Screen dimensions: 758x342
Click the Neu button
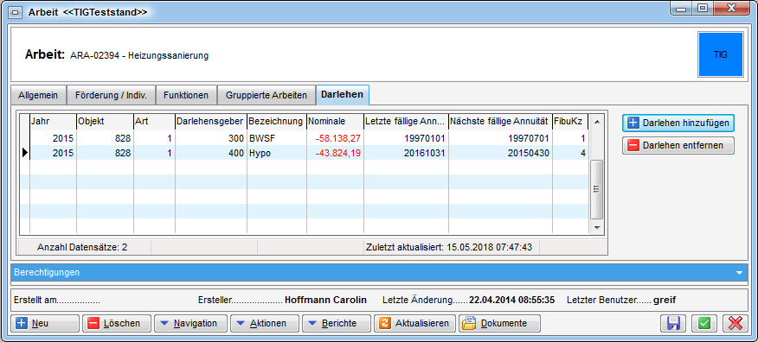pos(46,323)
